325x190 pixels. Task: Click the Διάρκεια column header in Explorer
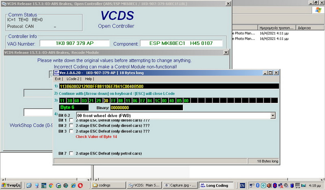[310, 28]
